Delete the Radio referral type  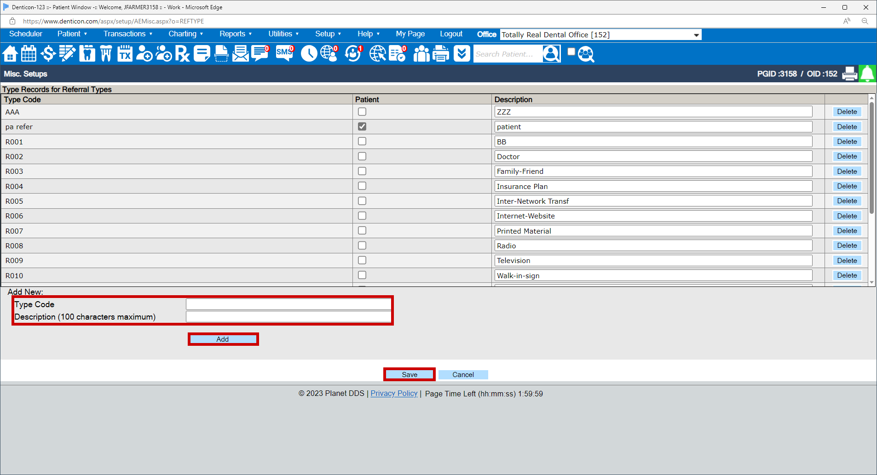point(847,245)
